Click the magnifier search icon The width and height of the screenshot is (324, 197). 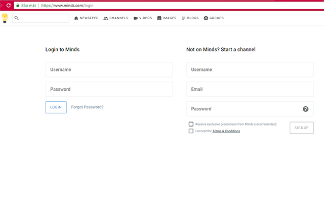click(x=17, y=18)
